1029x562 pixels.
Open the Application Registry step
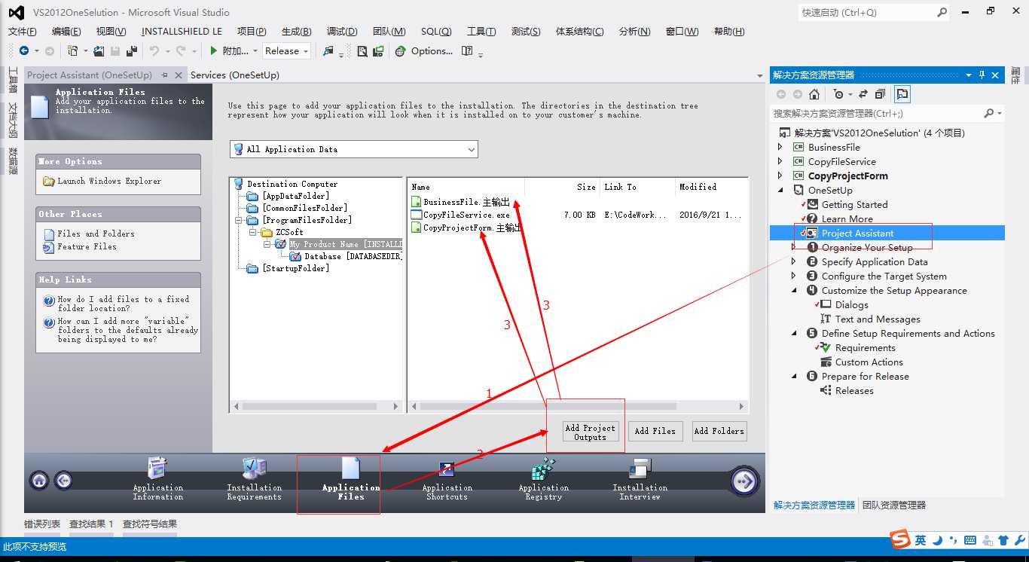[x=543, y=478]
